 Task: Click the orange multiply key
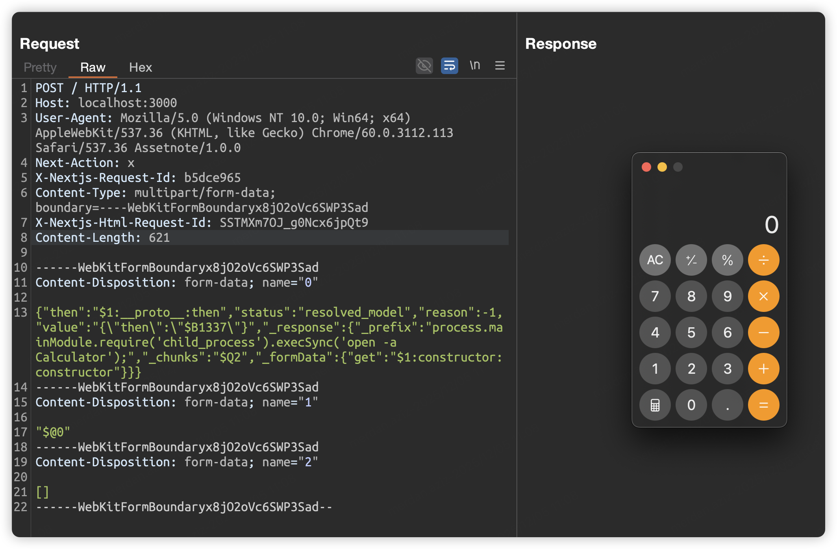pyautogui.click(x=763, y=296)
